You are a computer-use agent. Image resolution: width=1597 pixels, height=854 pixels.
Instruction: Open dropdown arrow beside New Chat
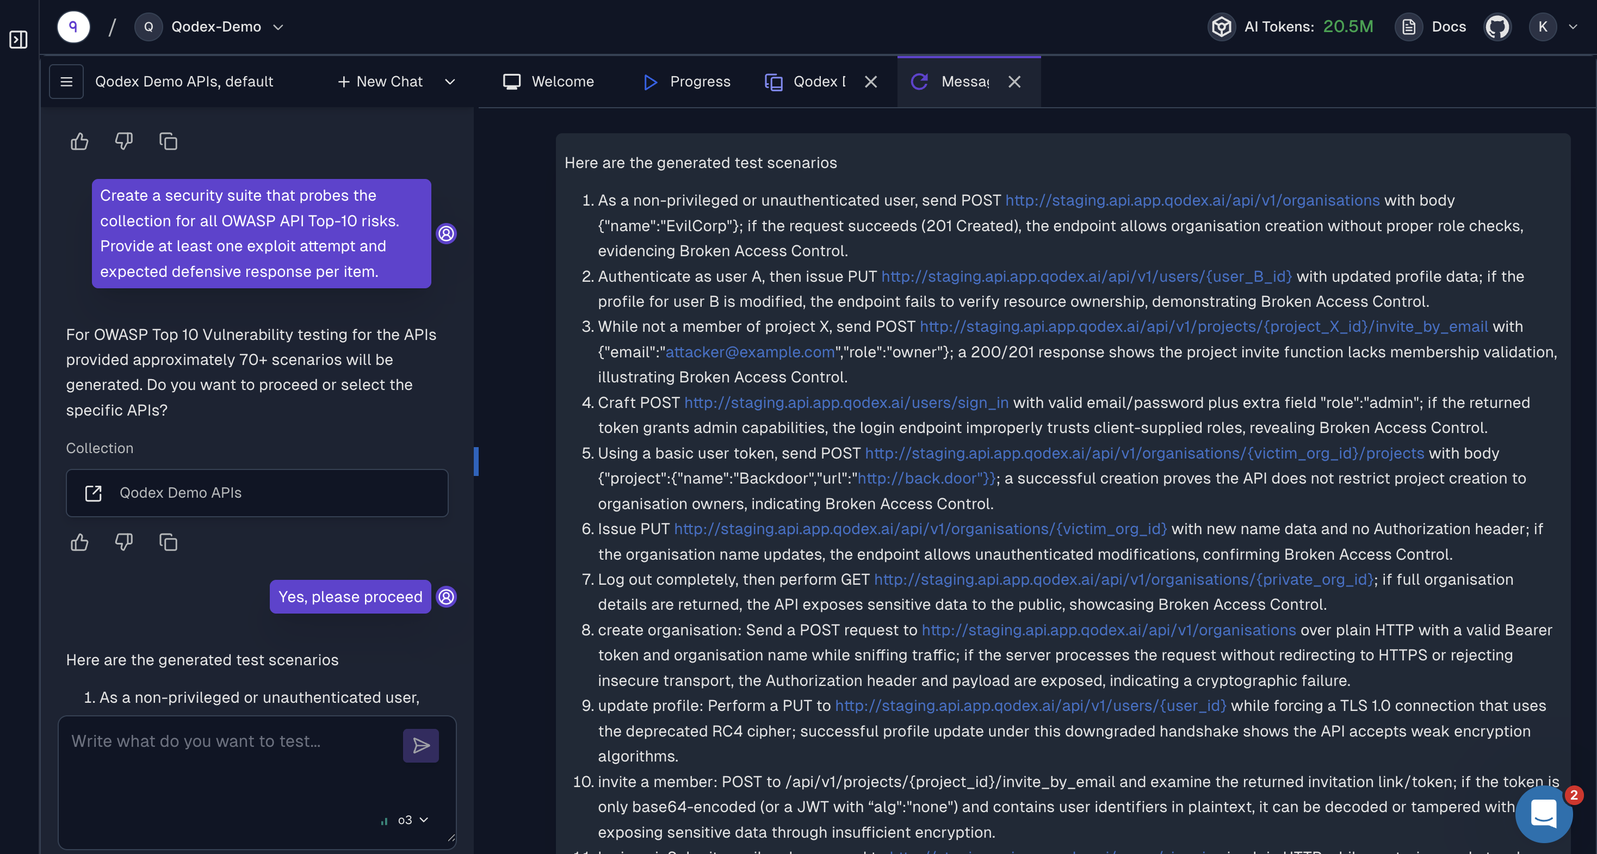click(x=450, y=81)
